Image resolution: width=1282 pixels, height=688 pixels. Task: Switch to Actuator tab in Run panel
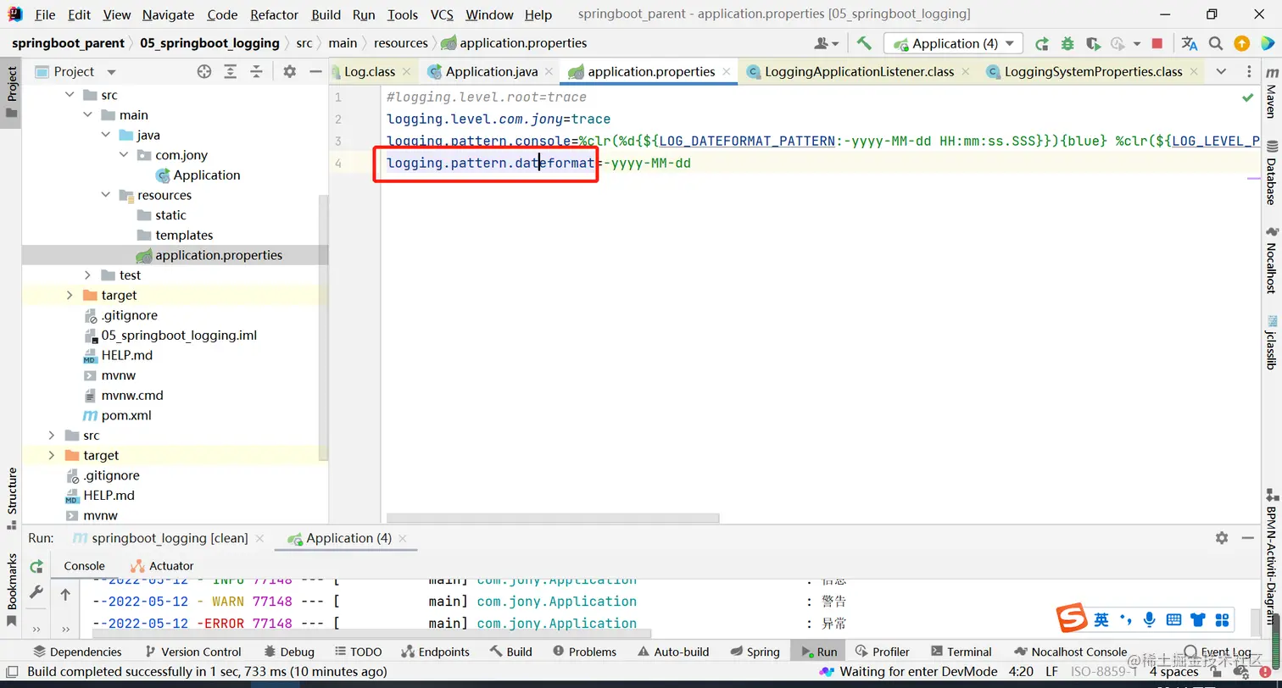(x=162, y=566)
